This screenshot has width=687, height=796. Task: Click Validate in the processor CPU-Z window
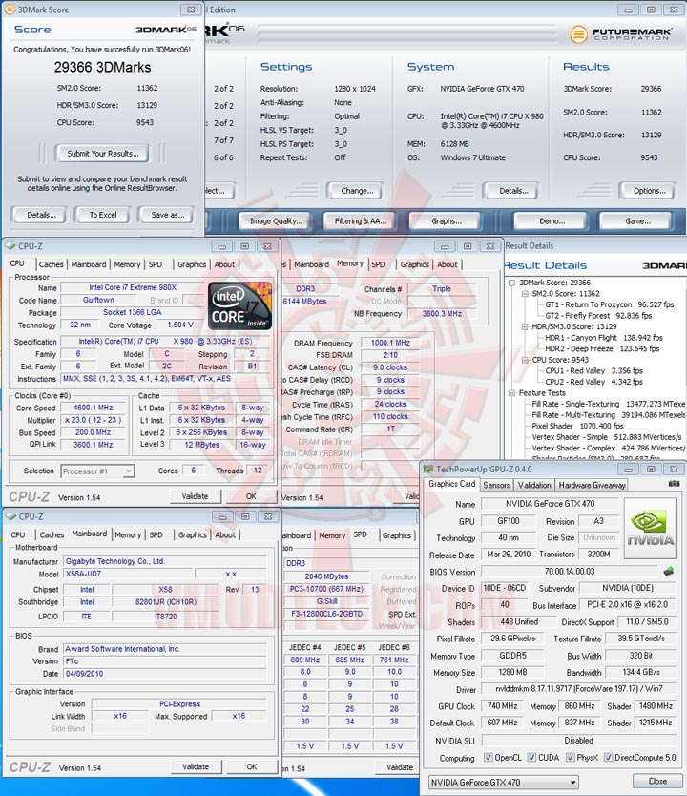point(196,496)
